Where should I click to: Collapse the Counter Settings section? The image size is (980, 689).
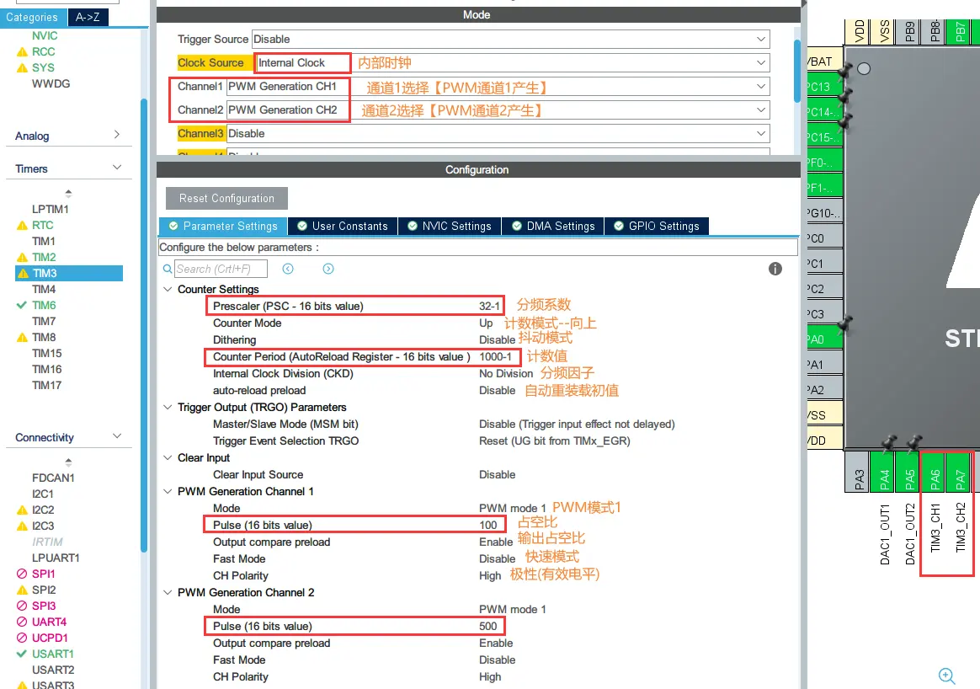click(168, 289)
